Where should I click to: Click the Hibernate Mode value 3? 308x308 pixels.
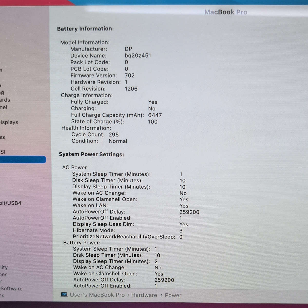point(181,230)
